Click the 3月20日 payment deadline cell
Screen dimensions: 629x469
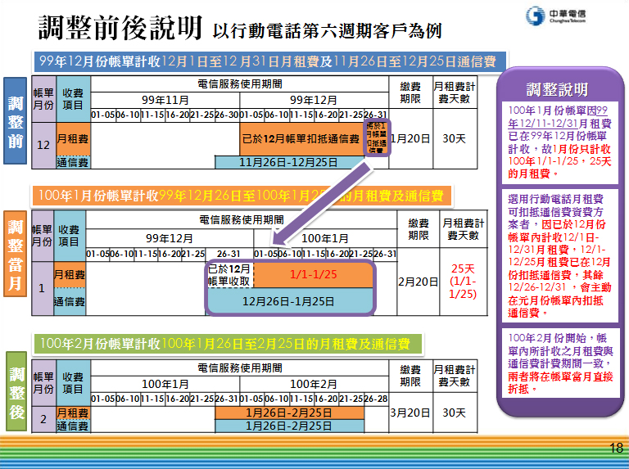point(411,413)
